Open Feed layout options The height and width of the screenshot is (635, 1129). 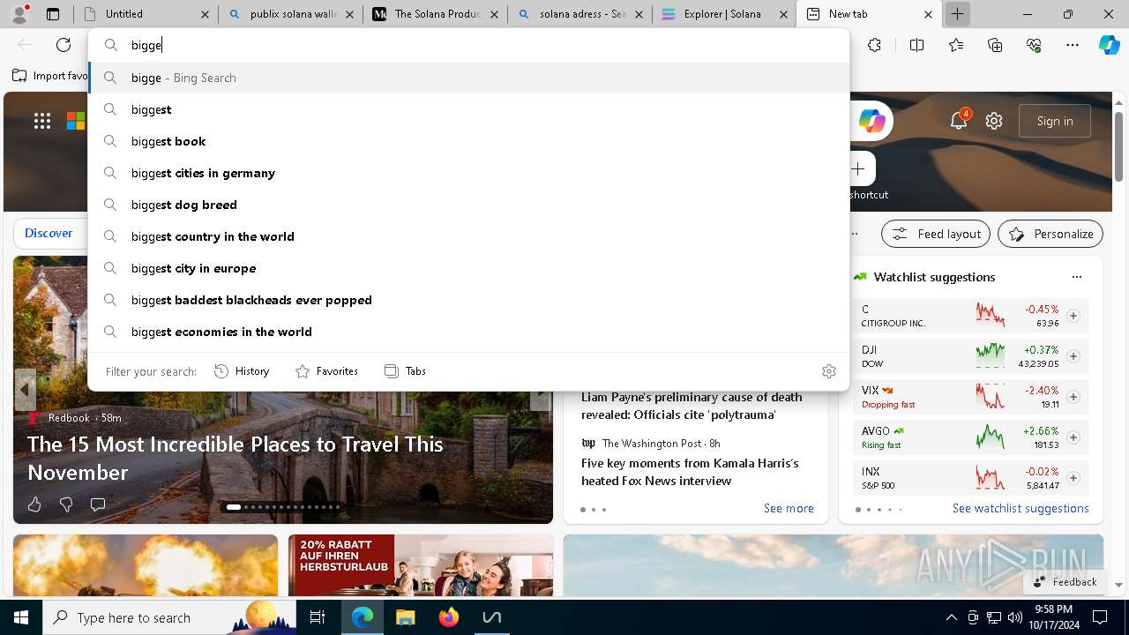click(x=936, y=234)
